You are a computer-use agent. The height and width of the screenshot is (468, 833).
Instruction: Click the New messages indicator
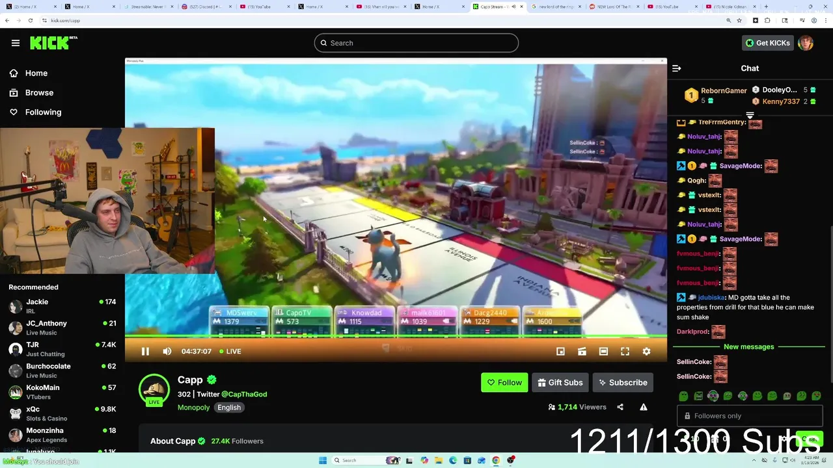pyautogui.click(x=748, y=347)
